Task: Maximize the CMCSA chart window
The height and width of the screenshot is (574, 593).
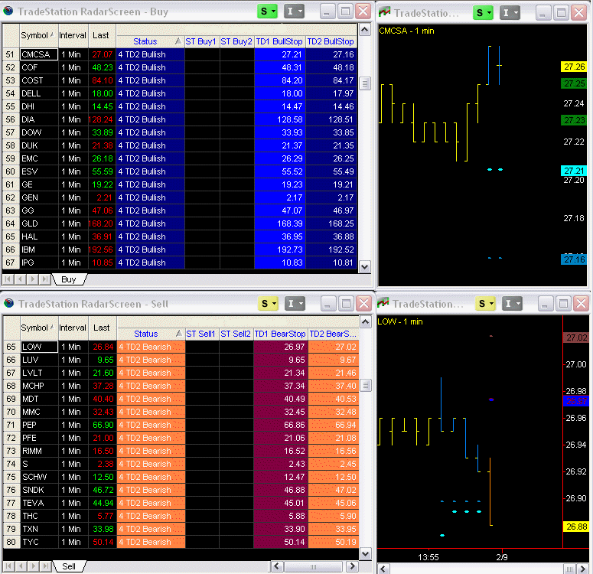Action: click(561, 13)
